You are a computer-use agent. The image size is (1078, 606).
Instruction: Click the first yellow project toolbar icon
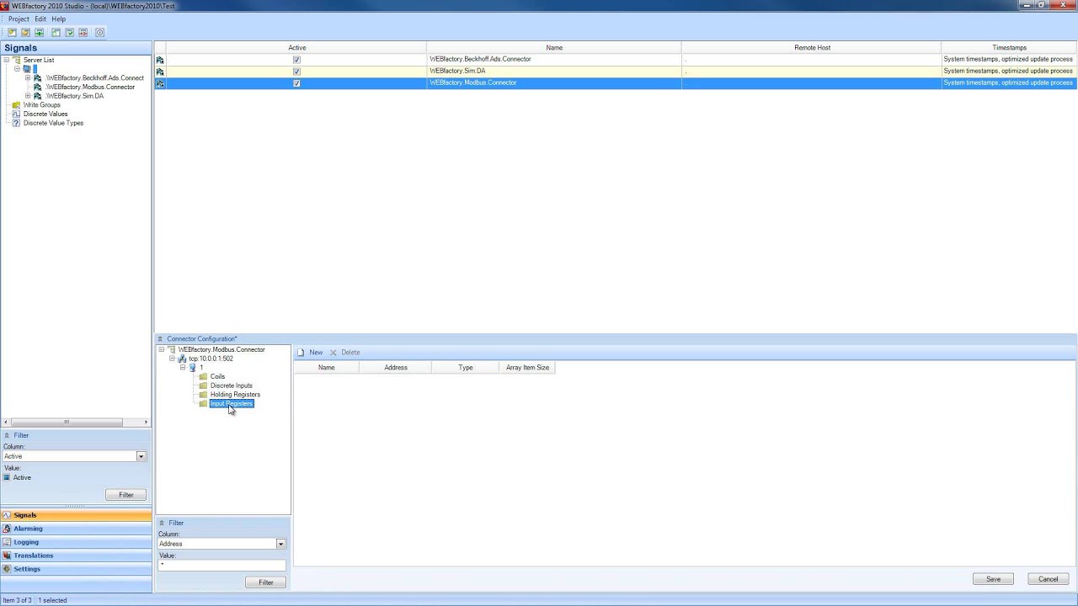(x=12, y=33)
